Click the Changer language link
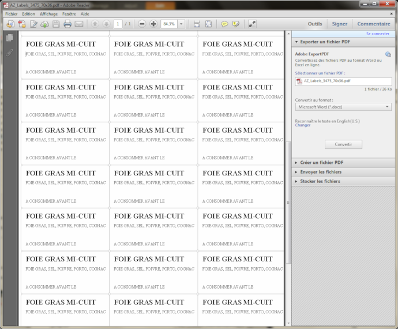 (x=303, y=125)
